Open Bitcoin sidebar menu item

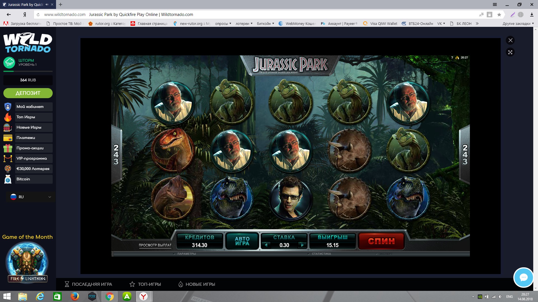point(23,179)
